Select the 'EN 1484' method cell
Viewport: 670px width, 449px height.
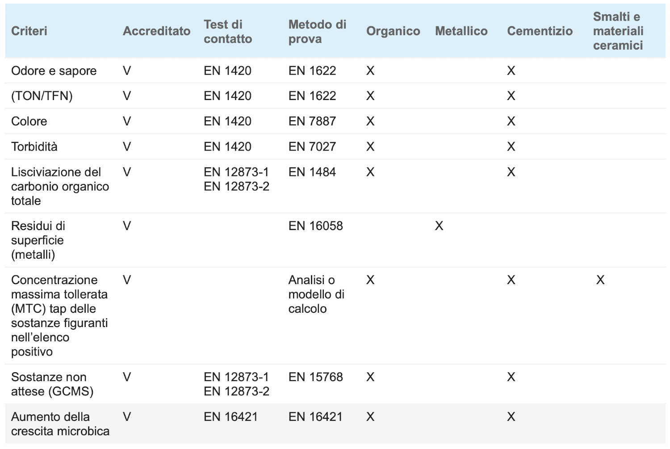[312, 172]
